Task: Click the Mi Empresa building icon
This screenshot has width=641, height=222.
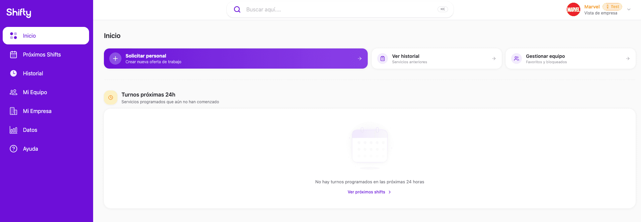Action: point(13,111)
